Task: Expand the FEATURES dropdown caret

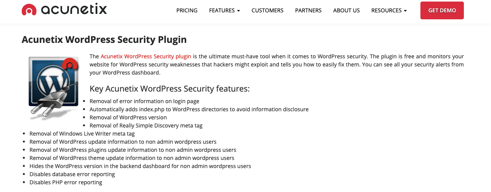Action: 238,11
